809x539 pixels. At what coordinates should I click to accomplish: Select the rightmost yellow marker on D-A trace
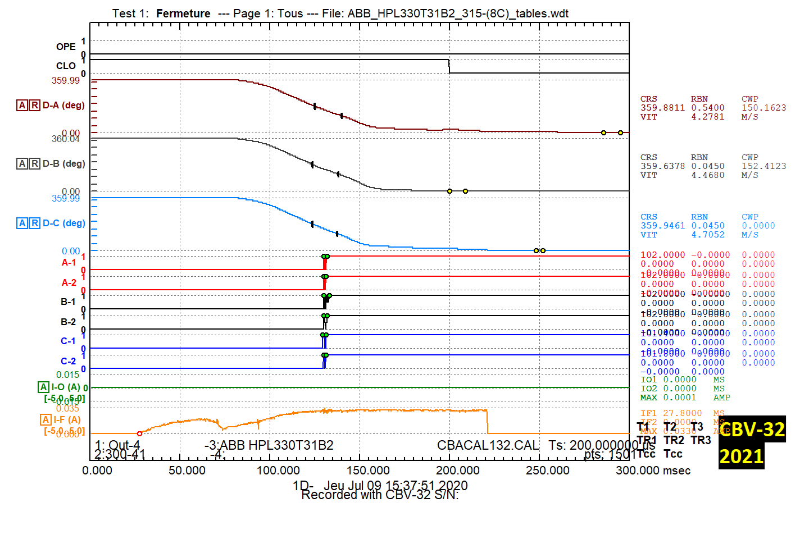coord(620,133)
